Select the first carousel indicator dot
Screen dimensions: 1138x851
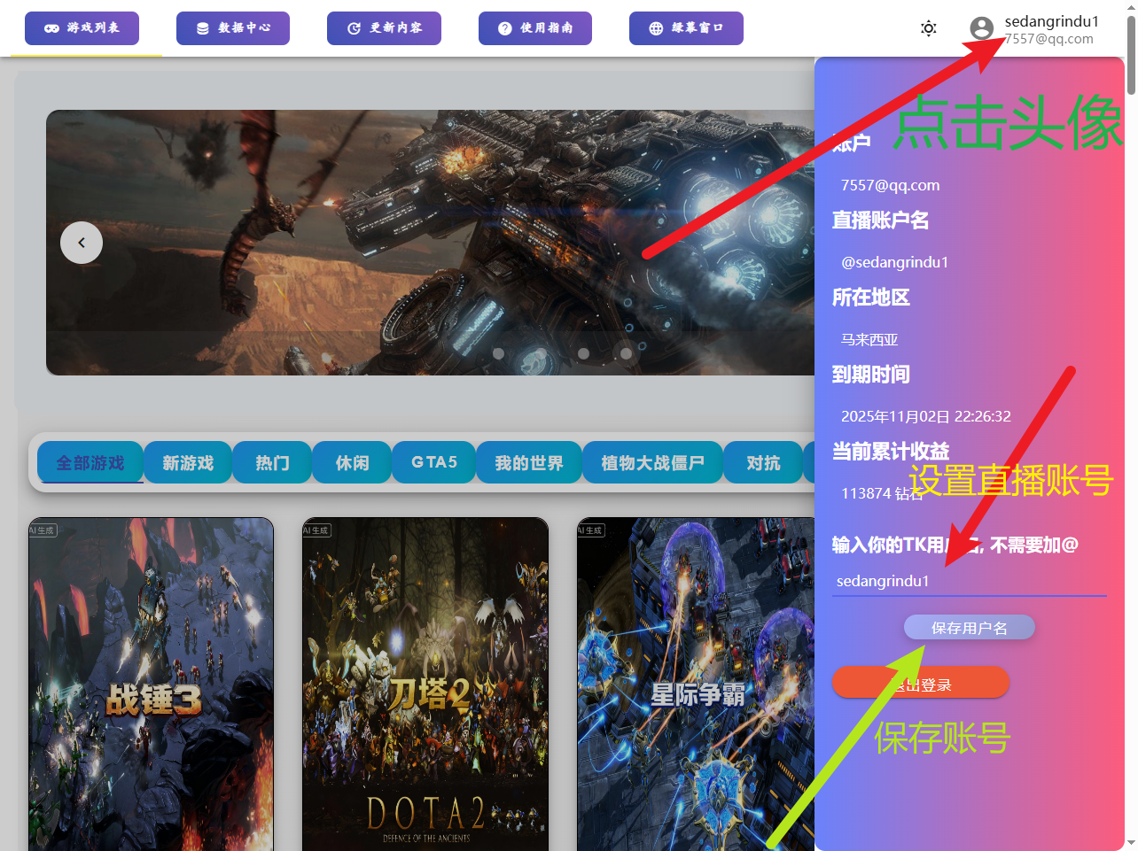coord(498,353)
